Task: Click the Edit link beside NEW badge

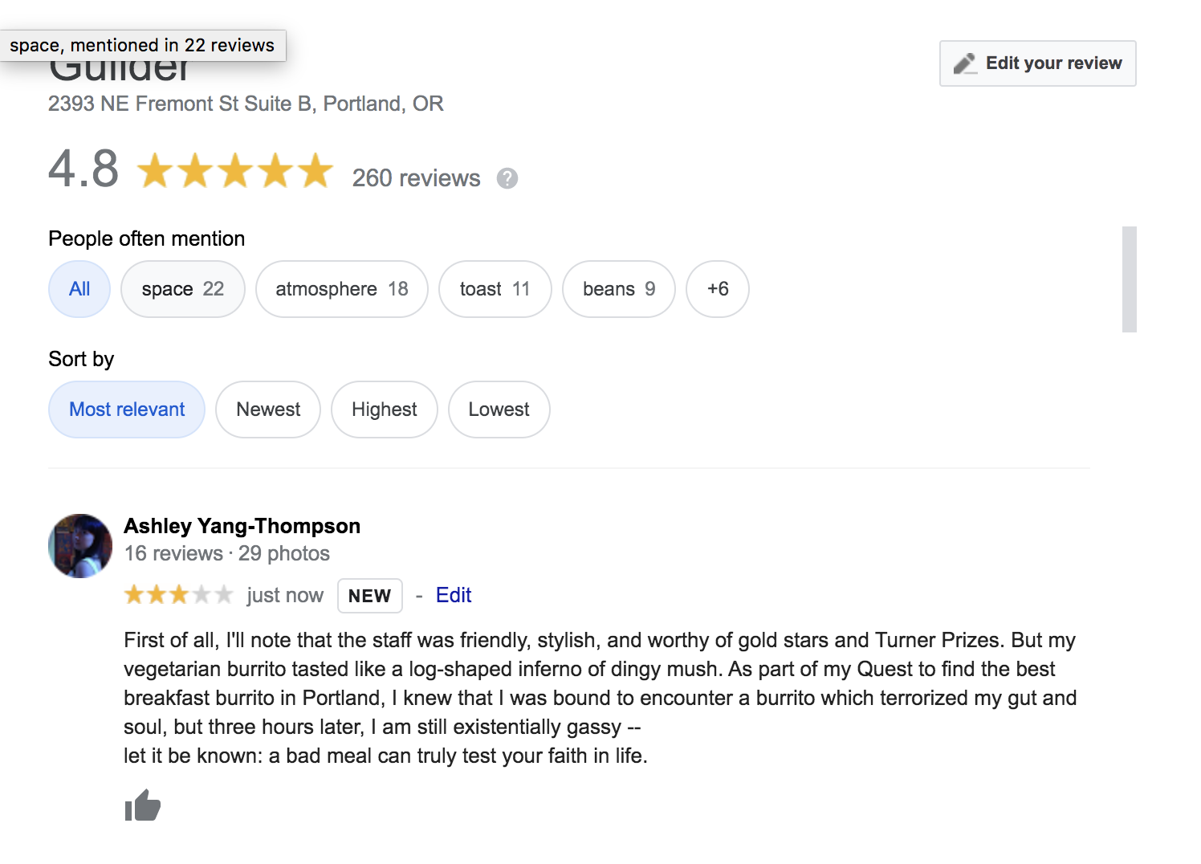Action: click(454, 595)
